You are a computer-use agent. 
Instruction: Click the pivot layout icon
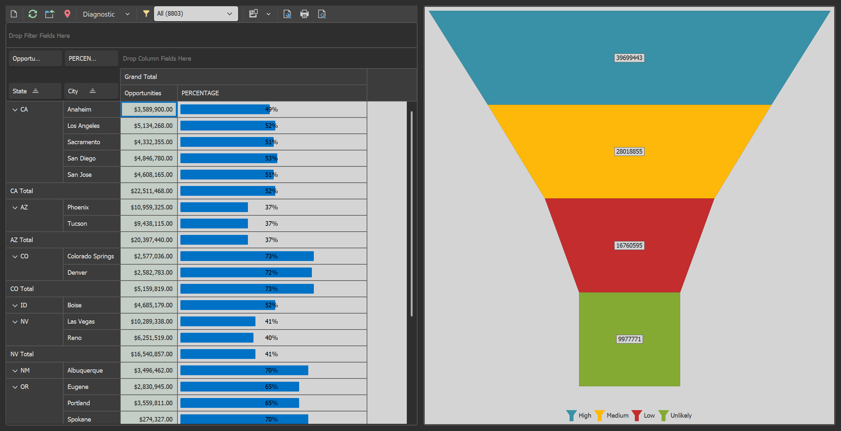[x=253, y=14]
